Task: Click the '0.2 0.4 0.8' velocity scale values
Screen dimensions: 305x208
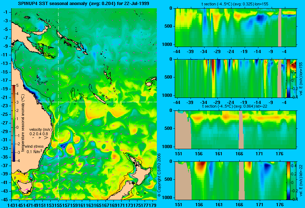Action: pos(39,134)
